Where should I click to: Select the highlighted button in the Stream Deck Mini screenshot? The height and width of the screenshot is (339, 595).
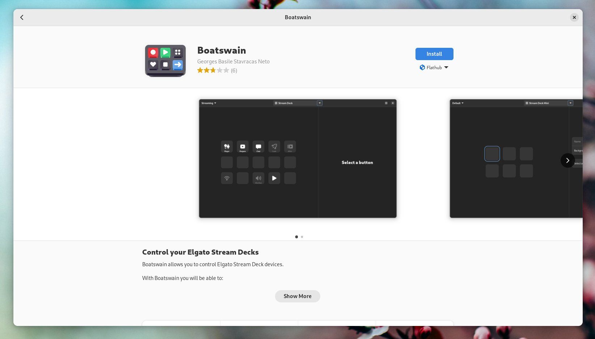coord(492,154)
